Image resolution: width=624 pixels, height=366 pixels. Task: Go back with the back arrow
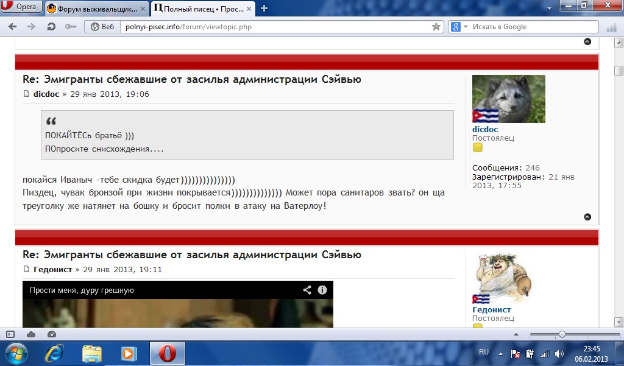[x=13, y=27]
